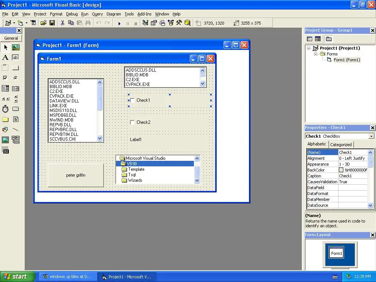Select the OptionButton tool in the toolbox
This screenshot has width=376, height=282.
(x=15, y=78)
